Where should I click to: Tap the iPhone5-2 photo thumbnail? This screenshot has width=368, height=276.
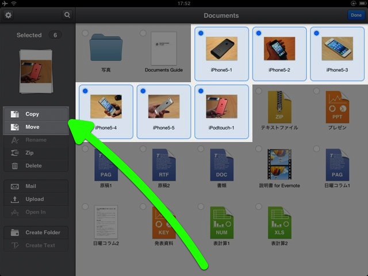point(279,48)
